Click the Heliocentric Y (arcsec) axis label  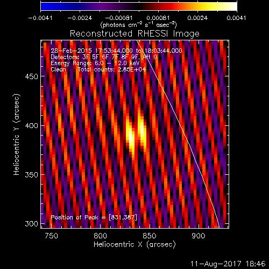pyautogui.click(x=17, y=134)
